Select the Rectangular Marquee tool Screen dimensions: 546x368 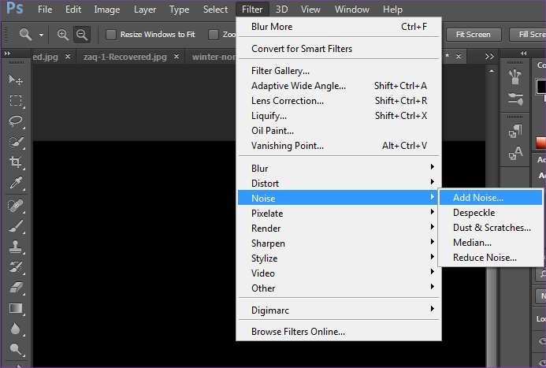16,101
